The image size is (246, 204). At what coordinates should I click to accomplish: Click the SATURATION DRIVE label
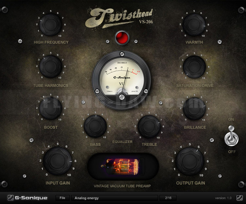(195, 86)
